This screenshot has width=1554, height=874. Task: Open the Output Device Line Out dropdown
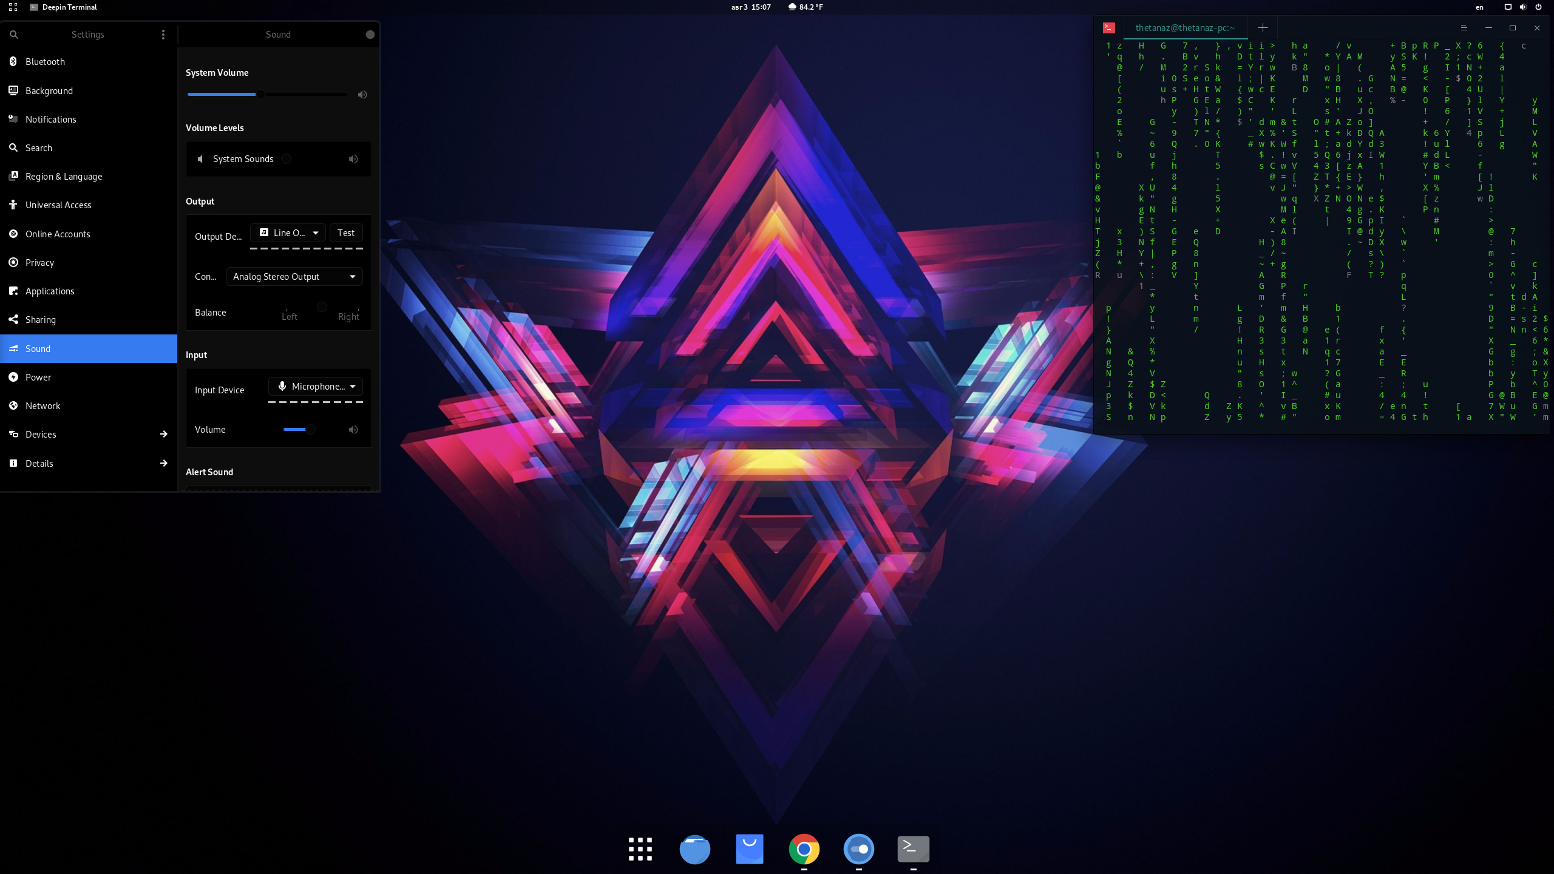[288, 233]
